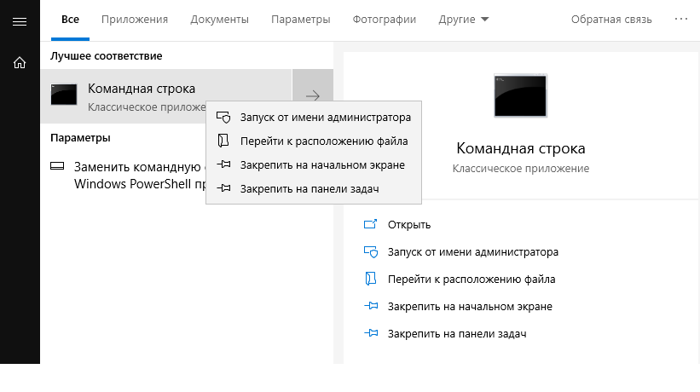Switch to the Приложения tab
The height and width of the screenshot is (392, 700).
coord(135,20)
